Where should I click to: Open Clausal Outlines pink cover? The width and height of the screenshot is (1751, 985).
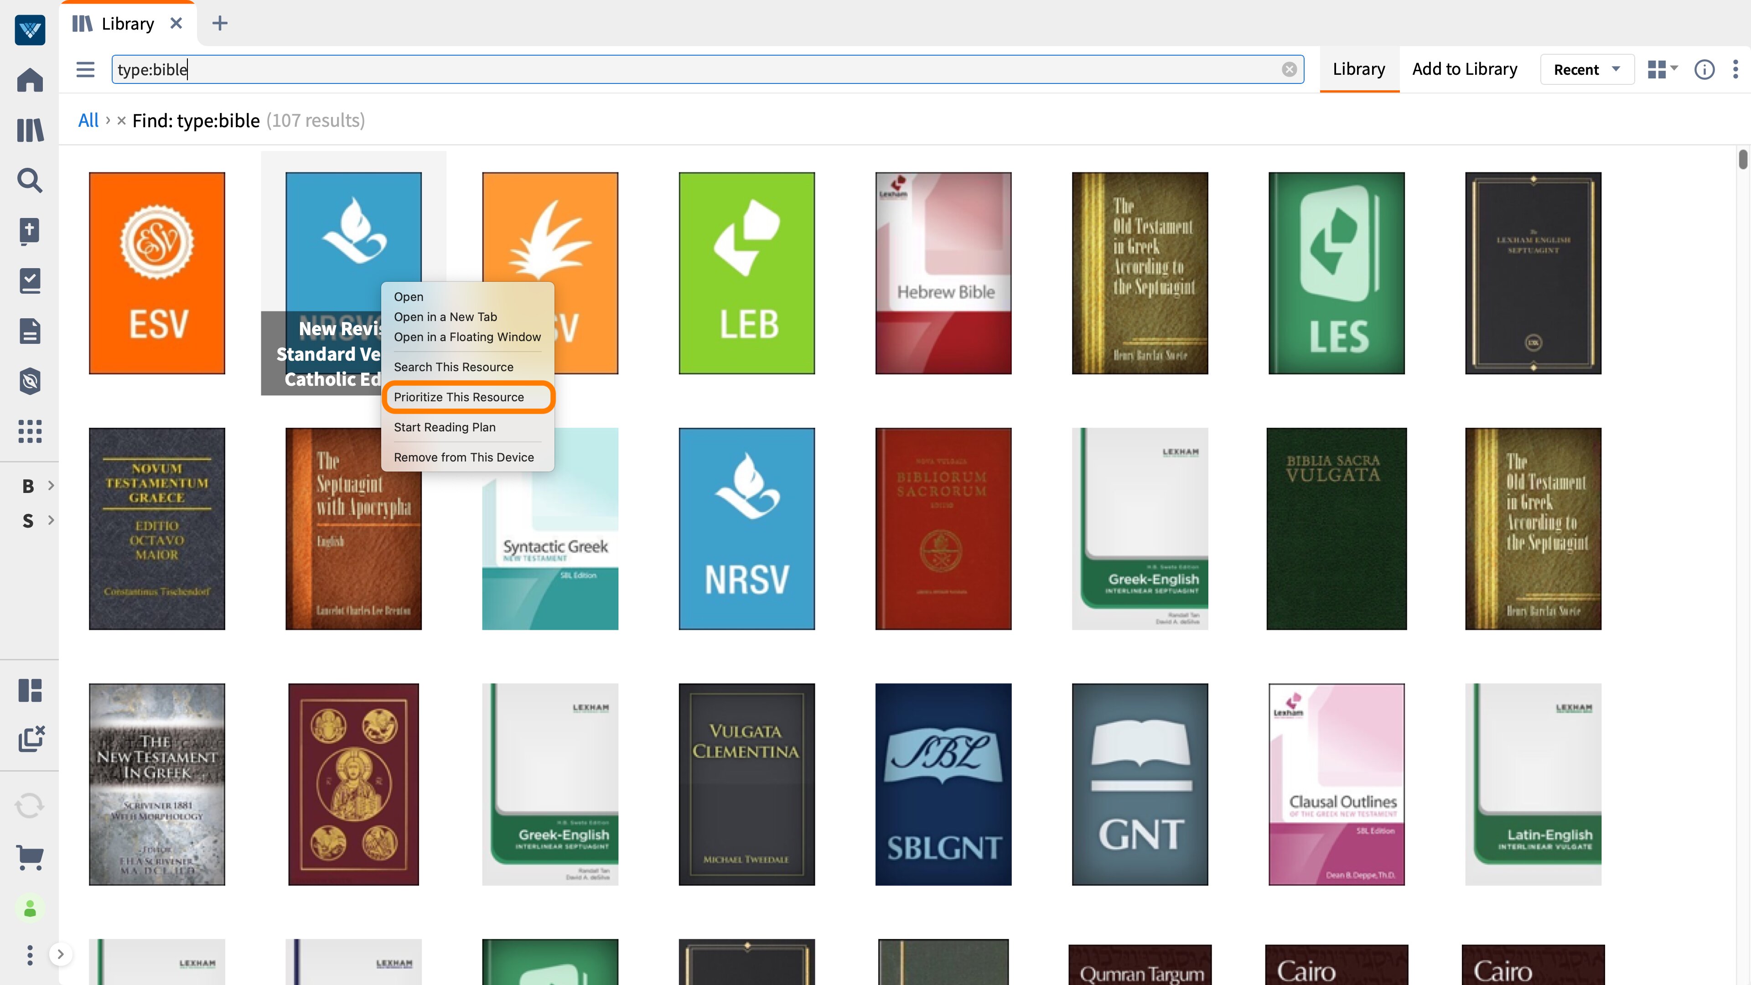[1337, 784]
